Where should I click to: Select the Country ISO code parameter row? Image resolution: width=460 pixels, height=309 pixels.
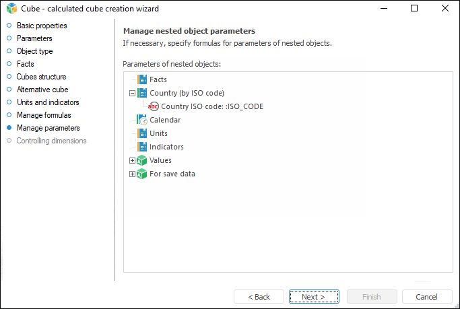212,106
